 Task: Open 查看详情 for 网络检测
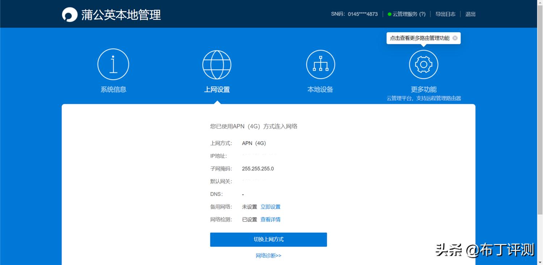(x=270, y=219)
